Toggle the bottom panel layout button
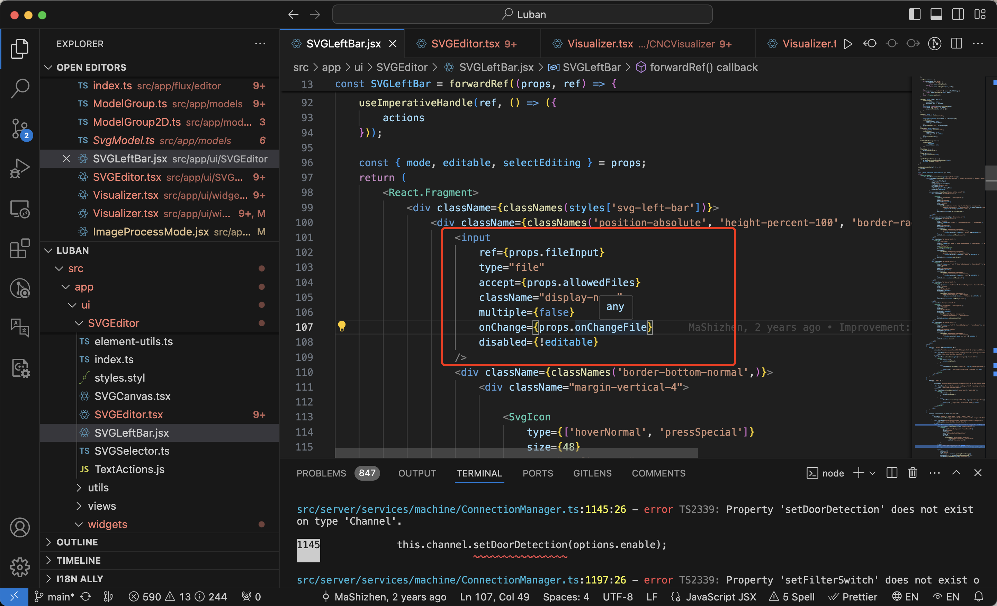The width and height of the screenshot is (997, 606). [936, 15]
